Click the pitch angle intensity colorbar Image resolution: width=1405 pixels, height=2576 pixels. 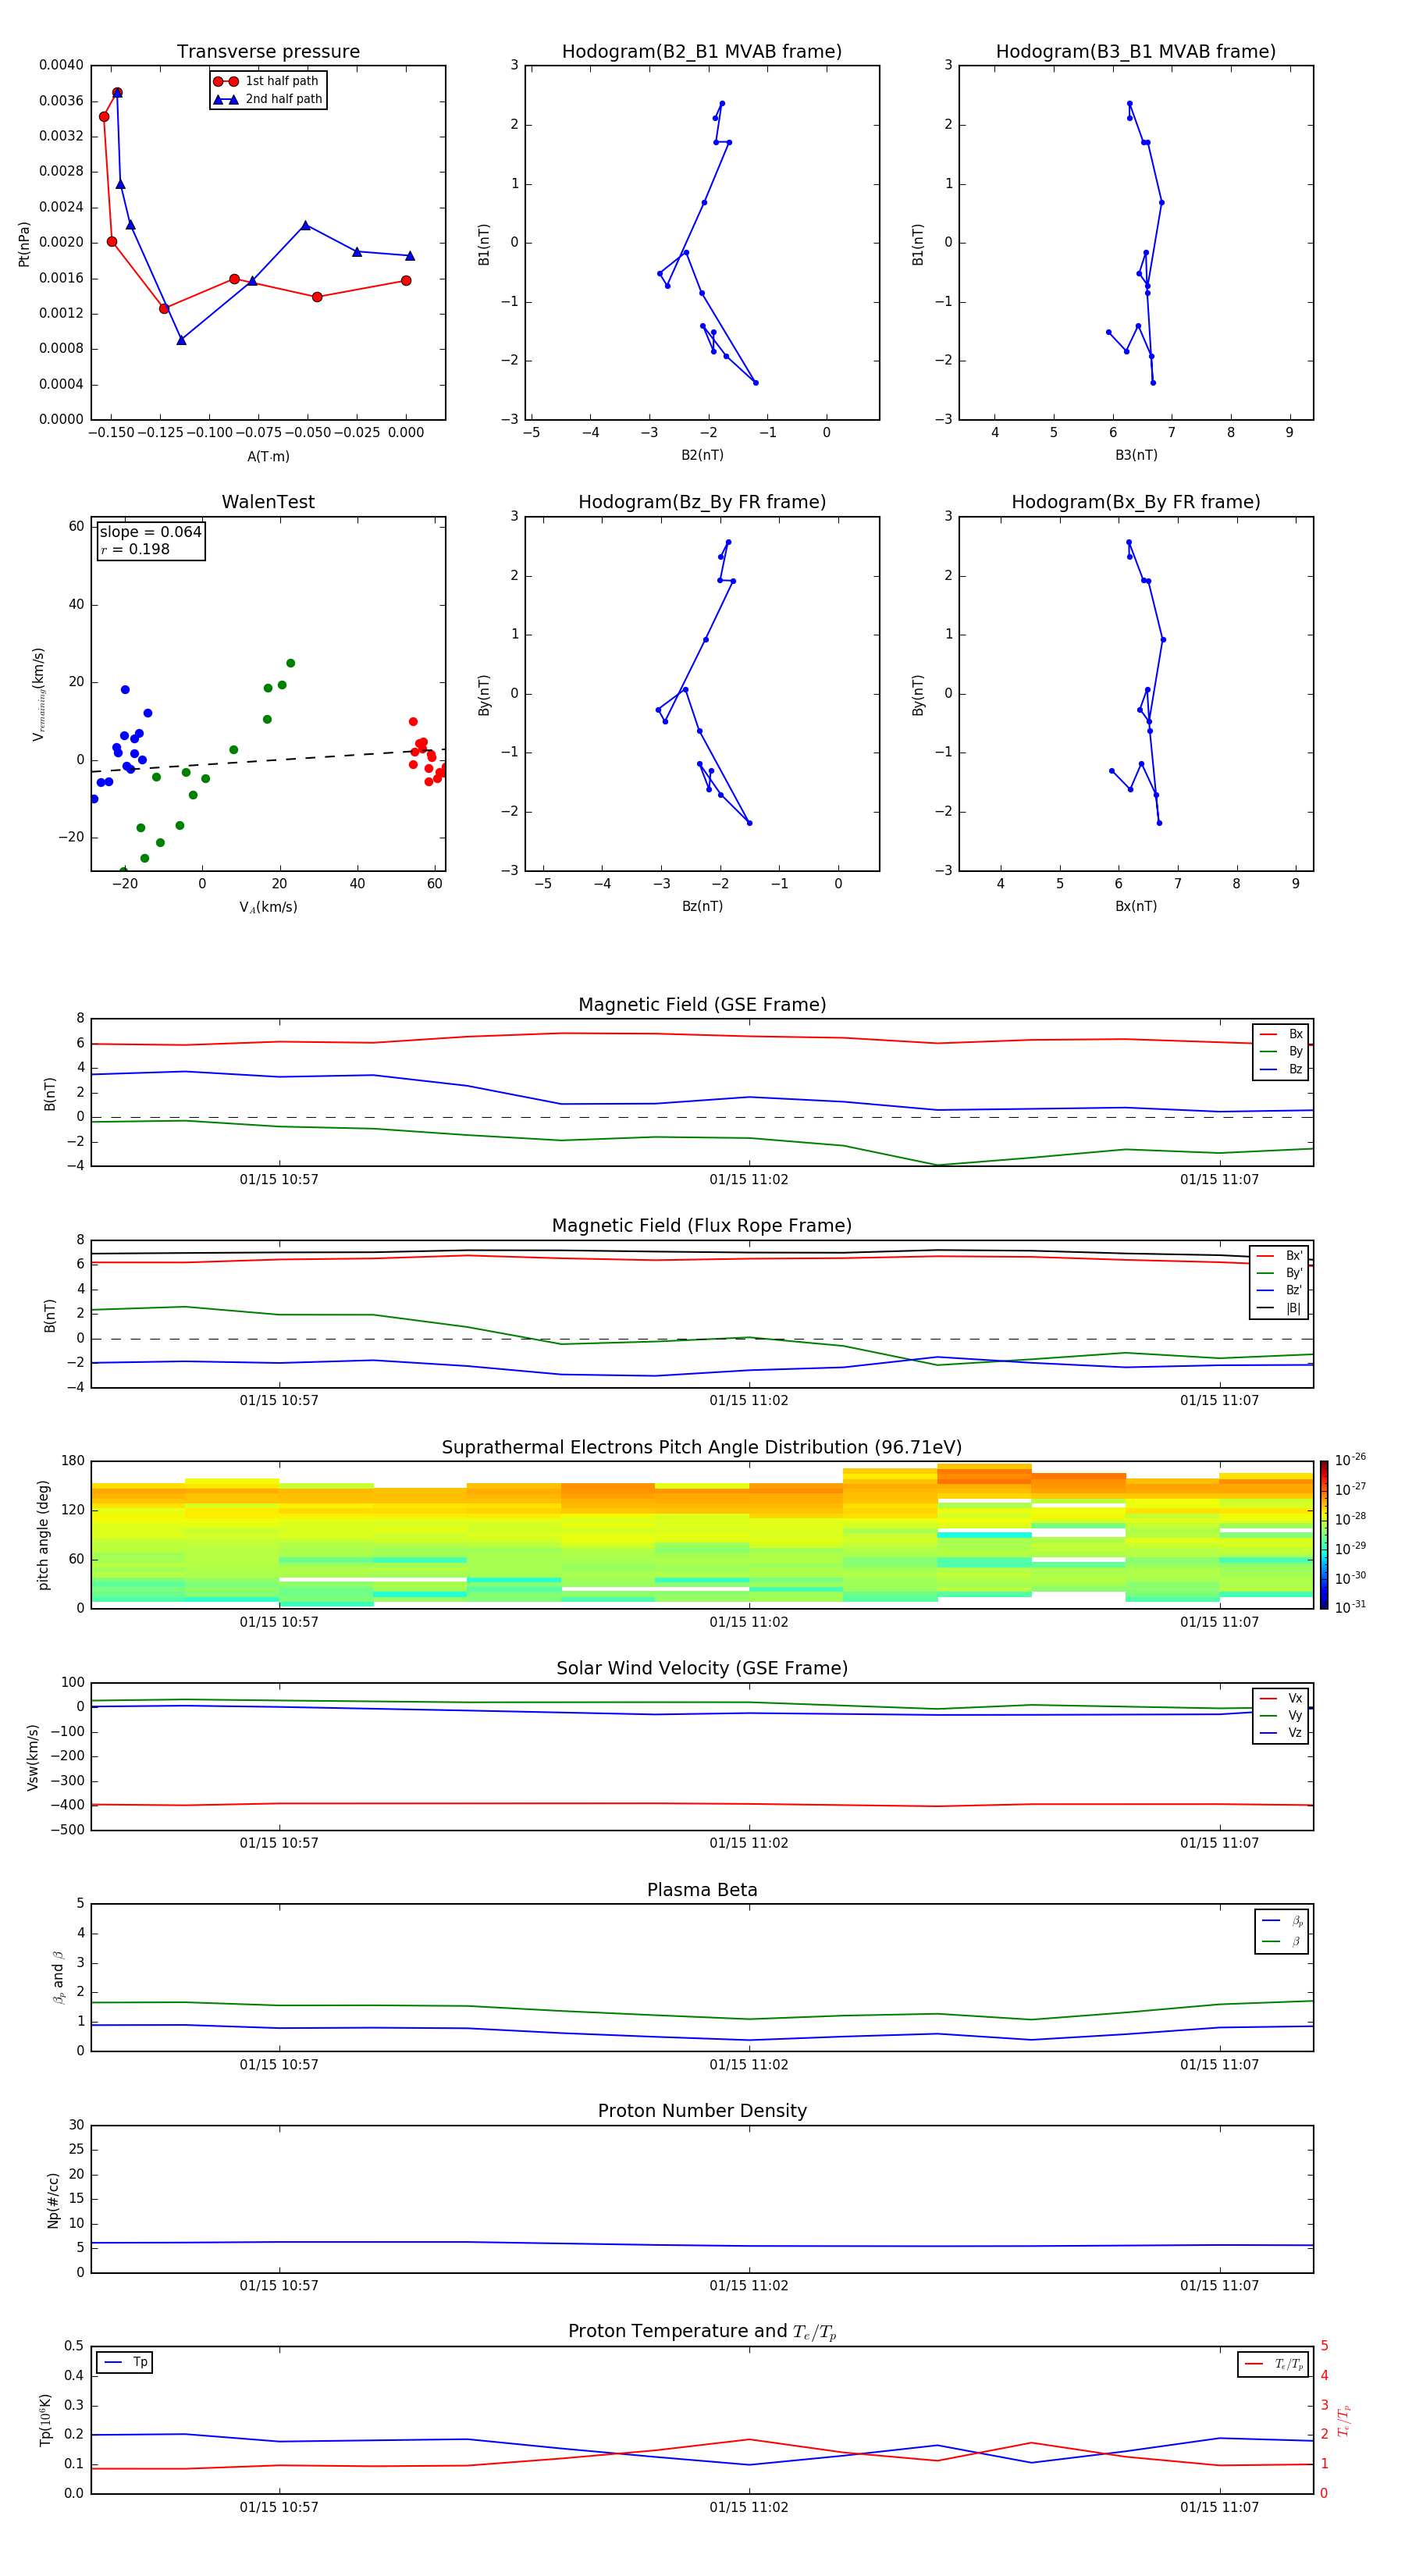coord(1324,1535)
